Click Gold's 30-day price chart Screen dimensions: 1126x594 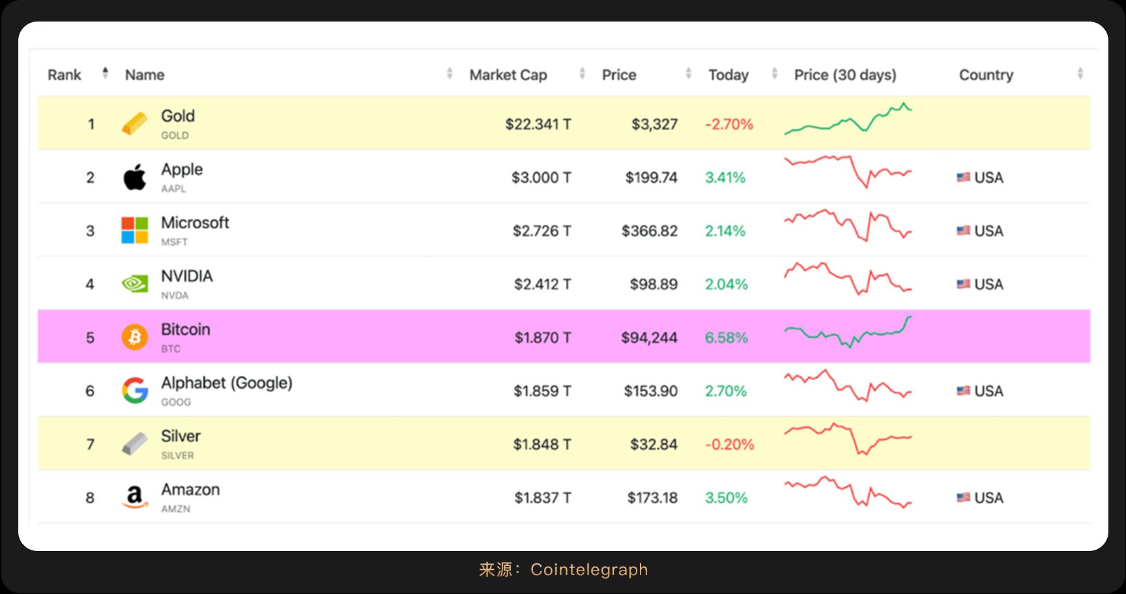coord(848,119)
